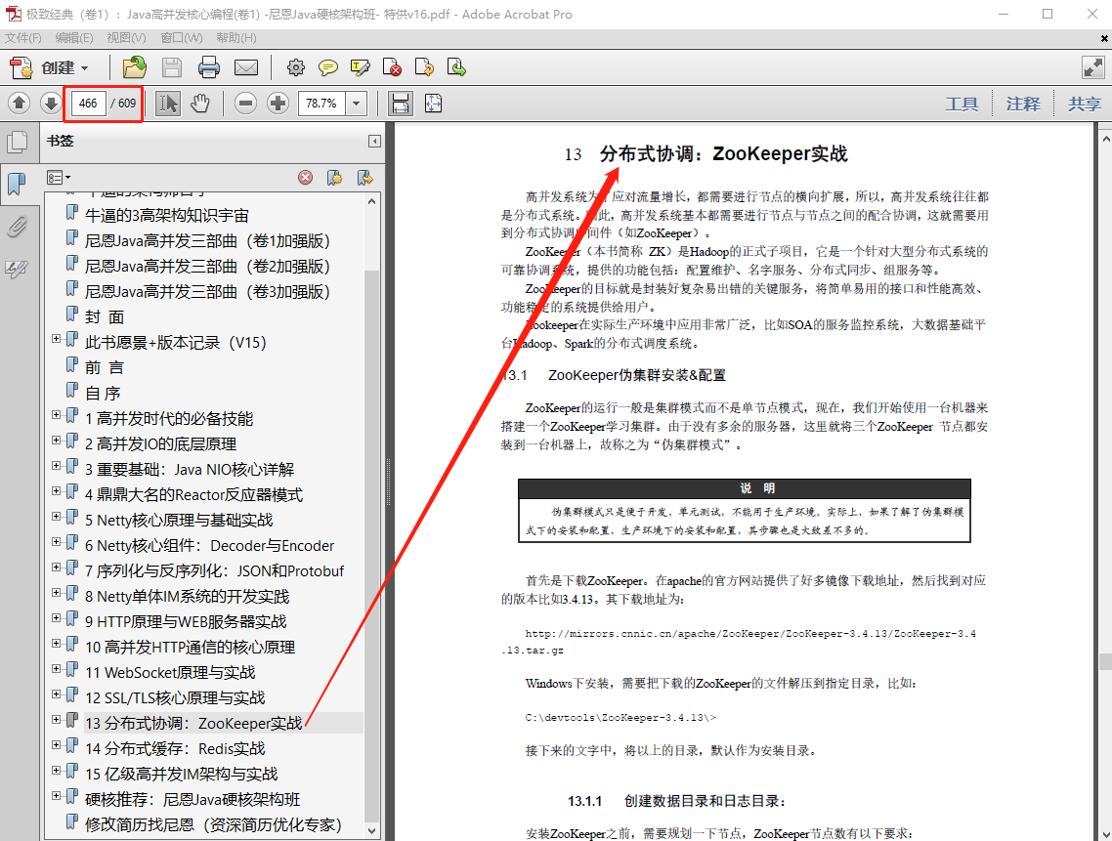
Task: Delete the selected bookmark red X icon
Action: (x=306, y=177)
